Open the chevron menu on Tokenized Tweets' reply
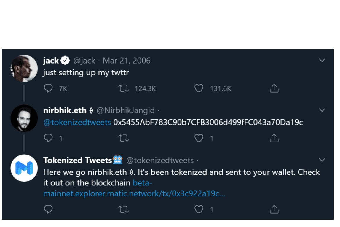The height and width of the screenshot is (227, 340). click(322, 160)
